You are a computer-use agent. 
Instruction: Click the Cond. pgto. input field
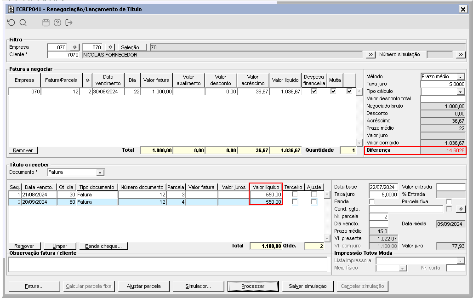tap(406, 209)
